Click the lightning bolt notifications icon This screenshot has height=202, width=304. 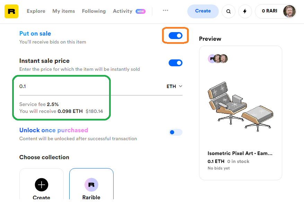pos(245,11)
